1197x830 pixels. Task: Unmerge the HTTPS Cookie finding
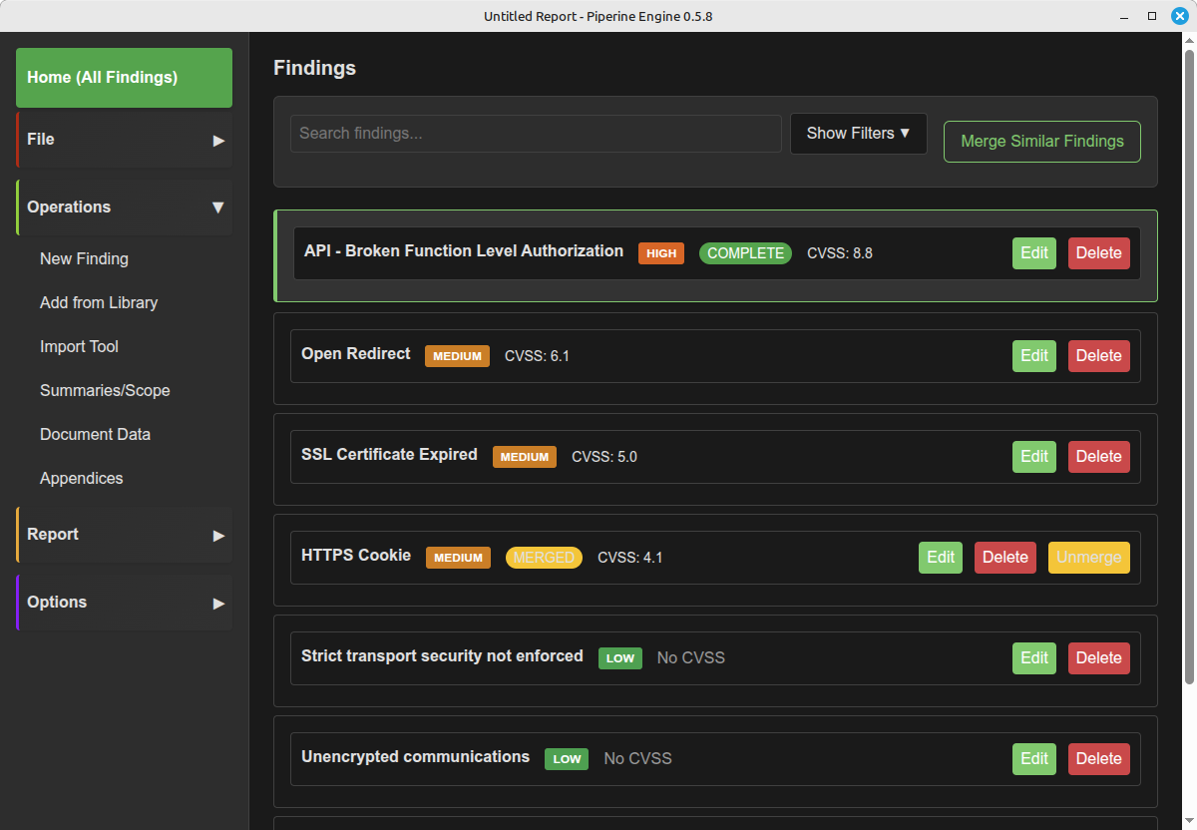pos(1088,558)
